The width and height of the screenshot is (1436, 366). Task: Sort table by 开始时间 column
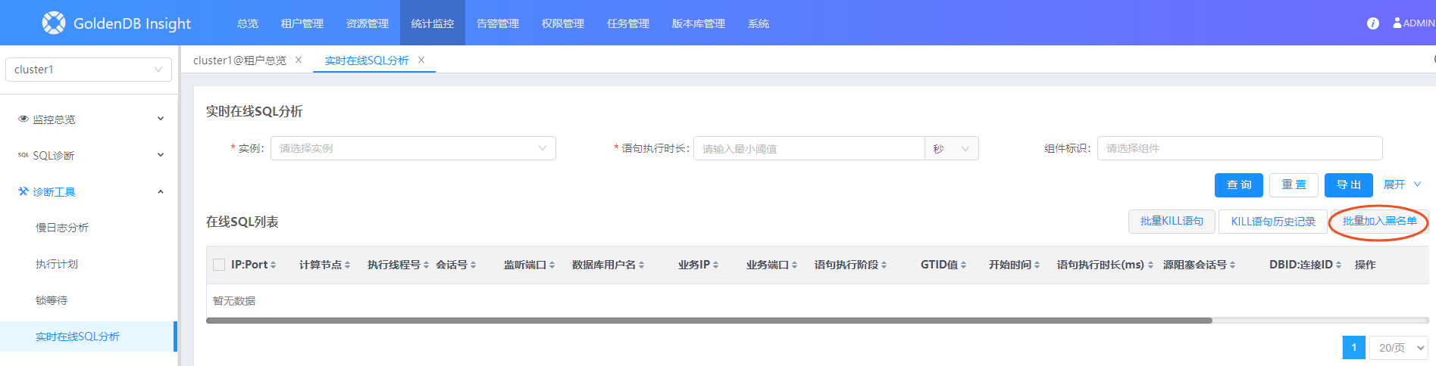point(1037,265)
